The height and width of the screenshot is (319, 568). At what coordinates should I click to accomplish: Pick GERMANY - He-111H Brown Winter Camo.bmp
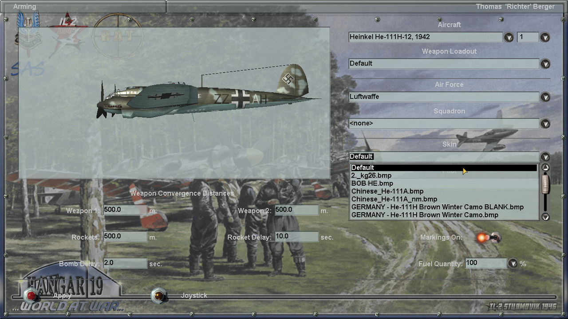[x=444, y=215]
